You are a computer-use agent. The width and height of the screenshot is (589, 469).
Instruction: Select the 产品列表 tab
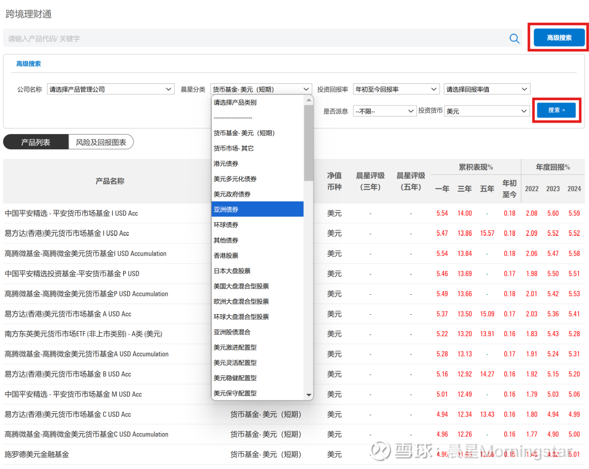35,142
